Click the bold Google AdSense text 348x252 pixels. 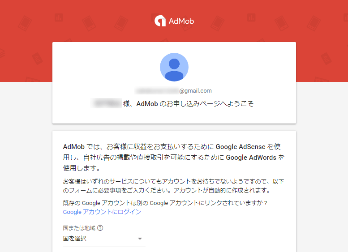point(241,147)
